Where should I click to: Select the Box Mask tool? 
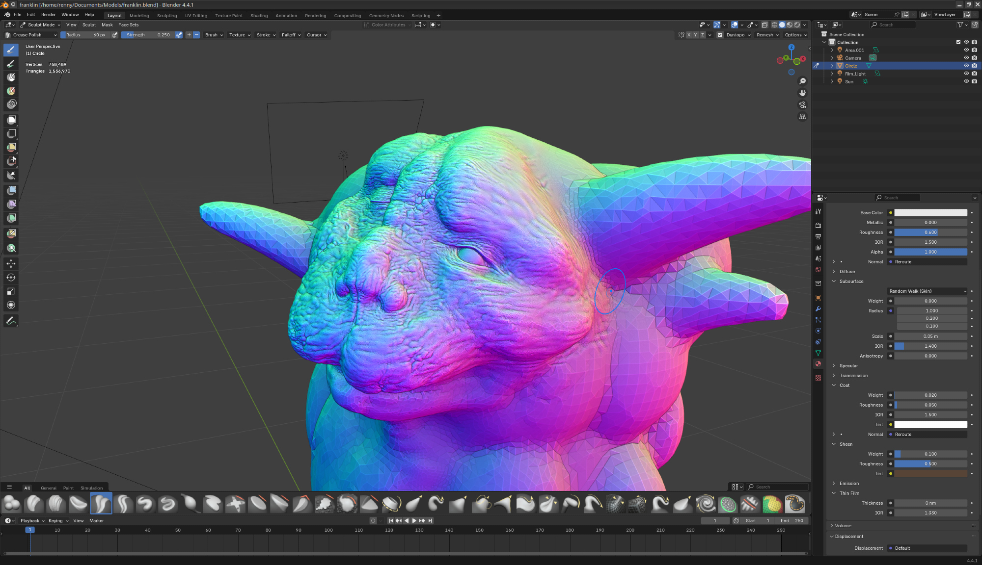11,120
